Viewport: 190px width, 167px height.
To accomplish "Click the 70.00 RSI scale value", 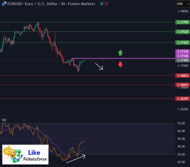I will [181, 123].
